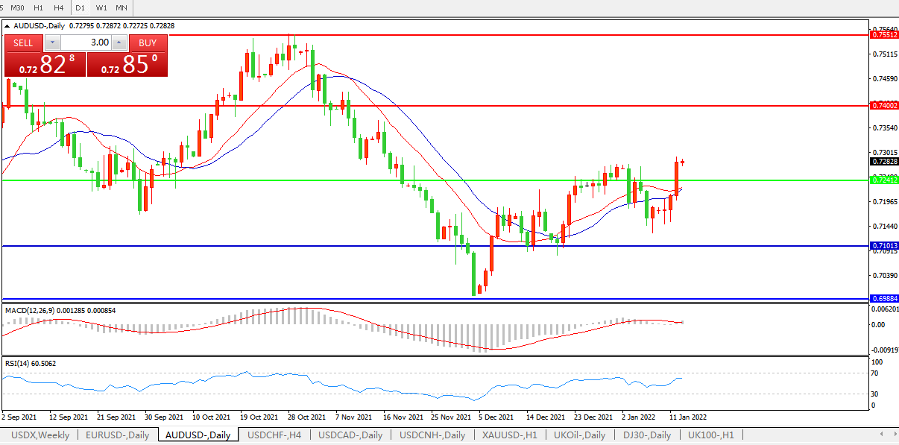899x445 pixels.
Task: Switch chart to M30 timeframe
Action: click(x=17, y=7)
